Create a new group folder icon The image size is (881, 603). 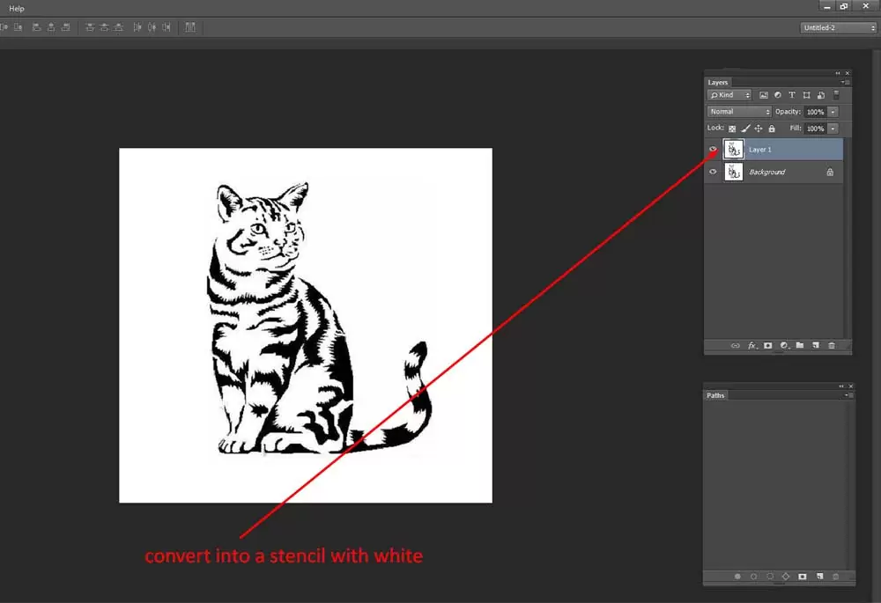(800, 346)
